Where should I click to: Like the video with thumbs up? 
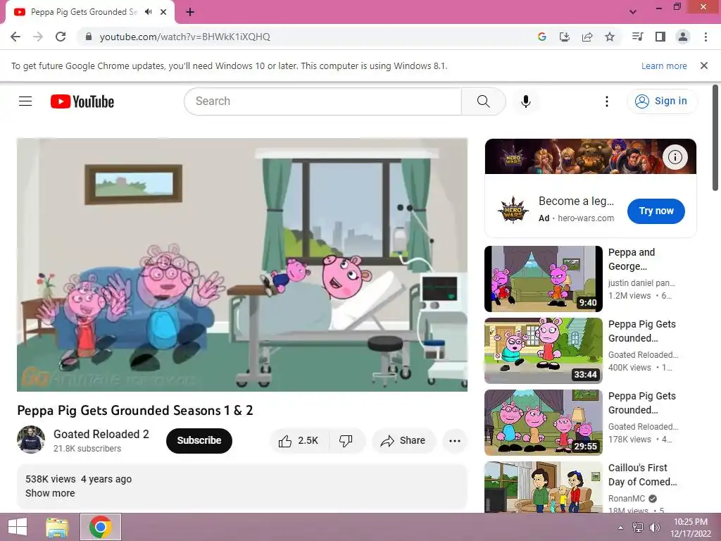click(x=299, y=441)
